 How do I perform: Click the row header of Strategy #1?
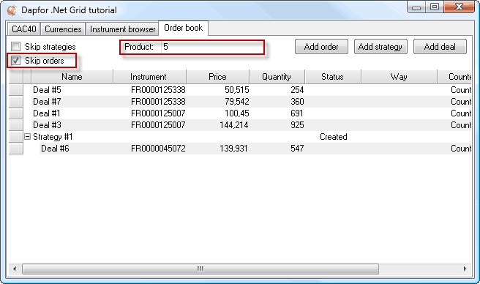[x=16, y=137]
